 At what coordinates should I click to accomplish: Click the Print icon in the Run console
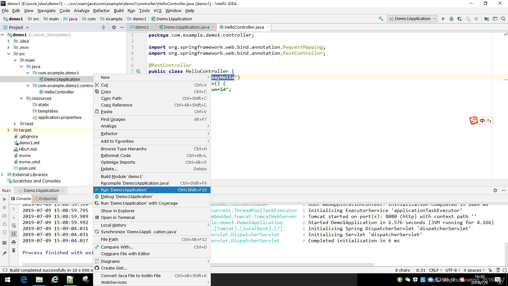pos(14,242)
